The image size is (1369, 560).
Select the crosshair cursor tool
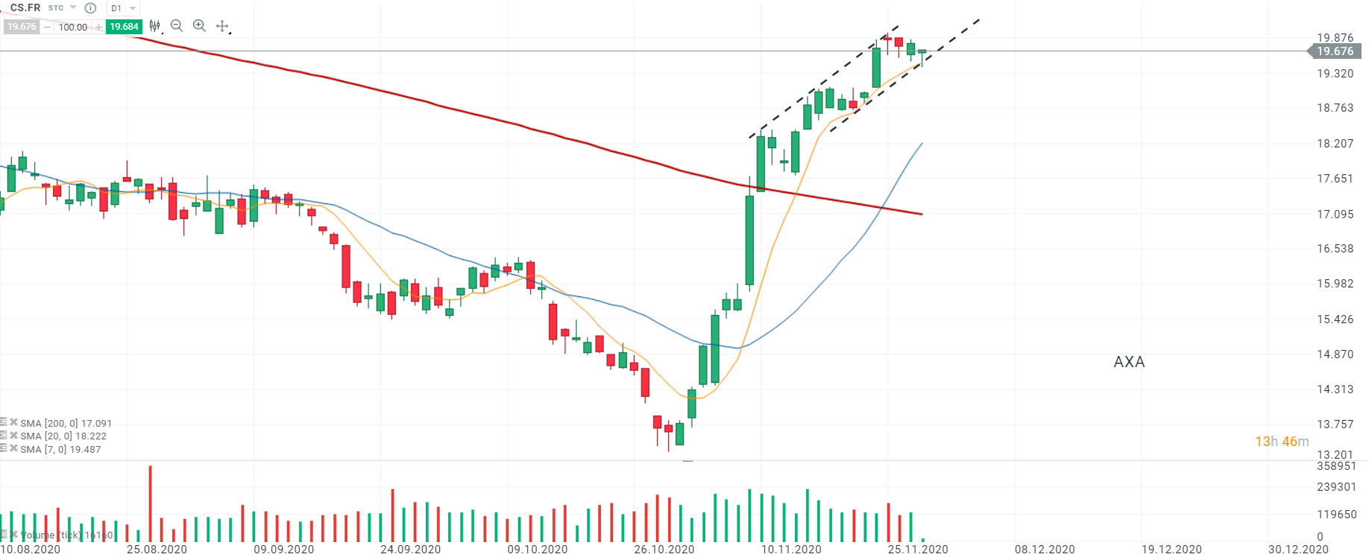[222, 26]
